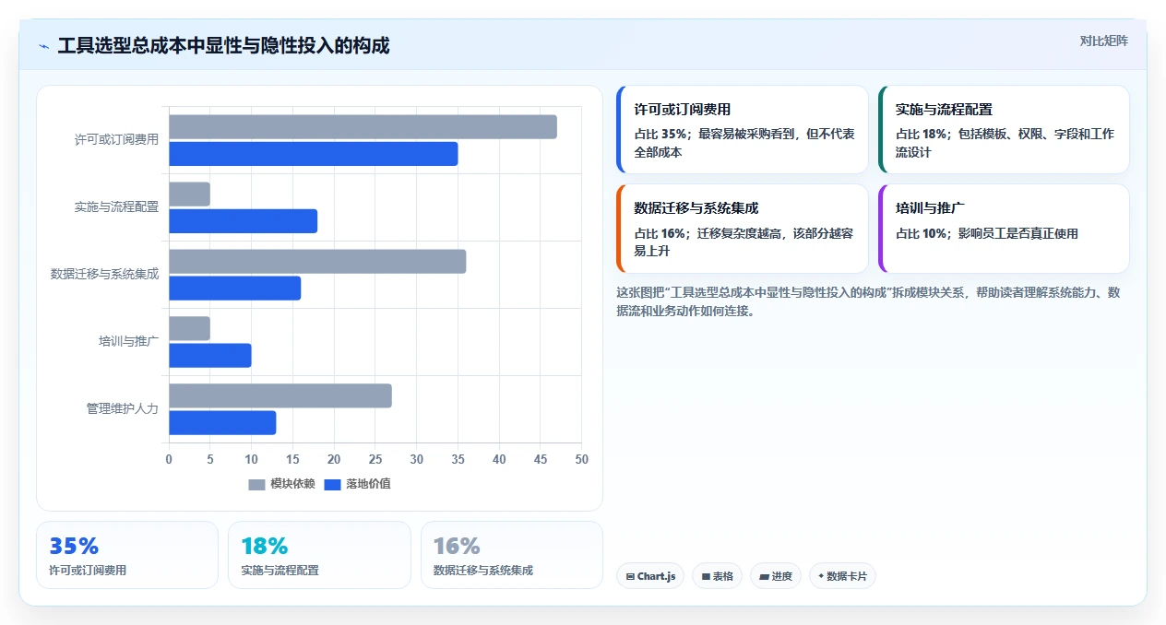Click the text 迁移复杂度越高，该部分越容易上升
Screen dimensions: 1166x625
tap(744, 242)
